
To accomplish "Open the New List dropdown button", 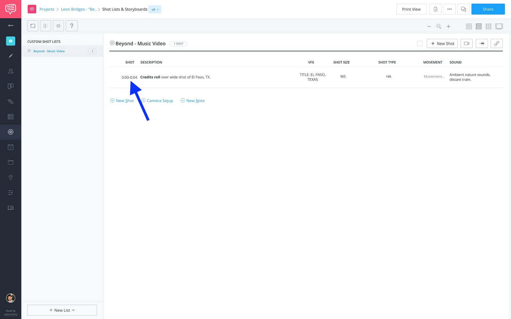I will tap(62, 310).
